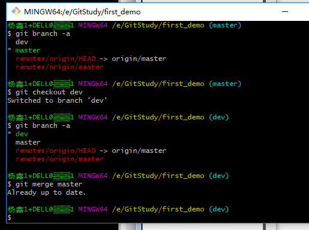Click '(master)' in the topmost prompt line

point(225,25)
